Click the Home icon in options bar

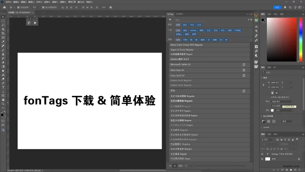pos(4,7)
